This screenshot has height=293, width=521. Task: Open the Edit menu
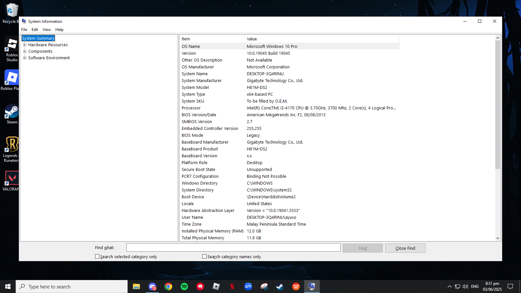(35, 30)
